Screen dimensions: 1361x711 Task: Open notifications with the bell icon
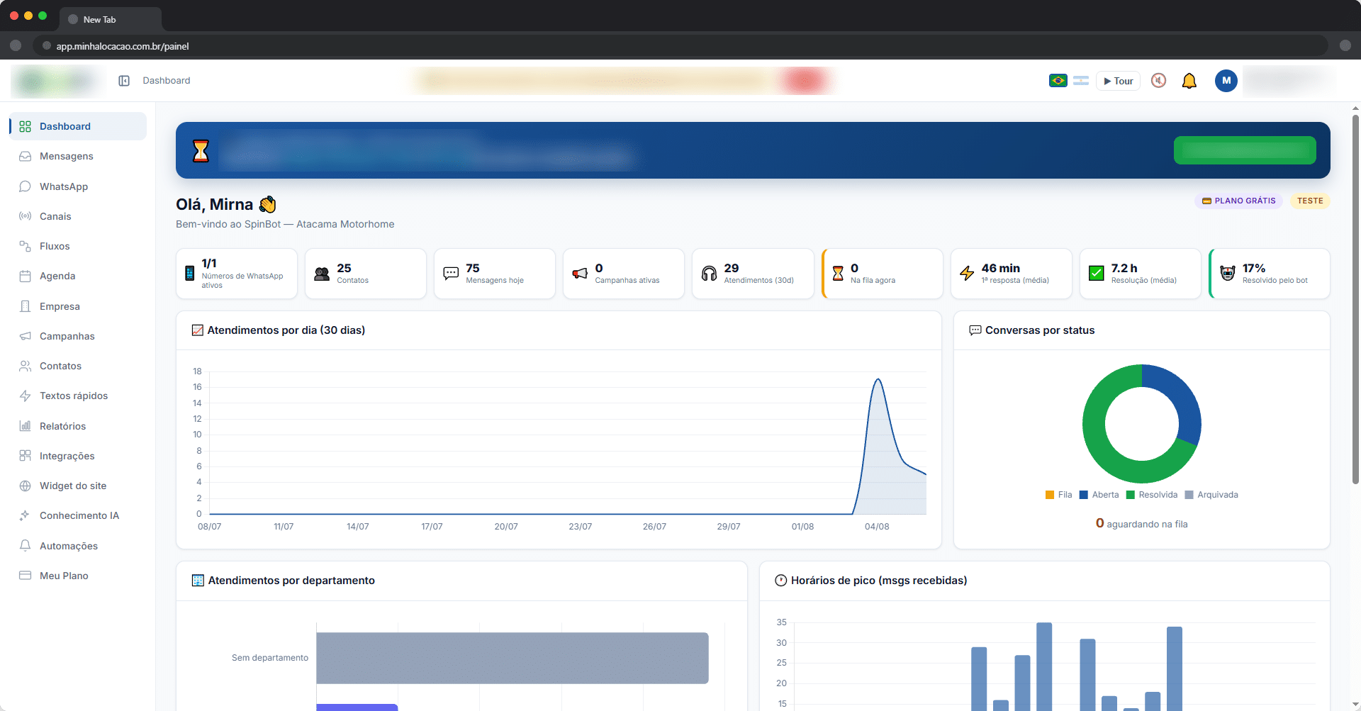[x=1189, y=81]
